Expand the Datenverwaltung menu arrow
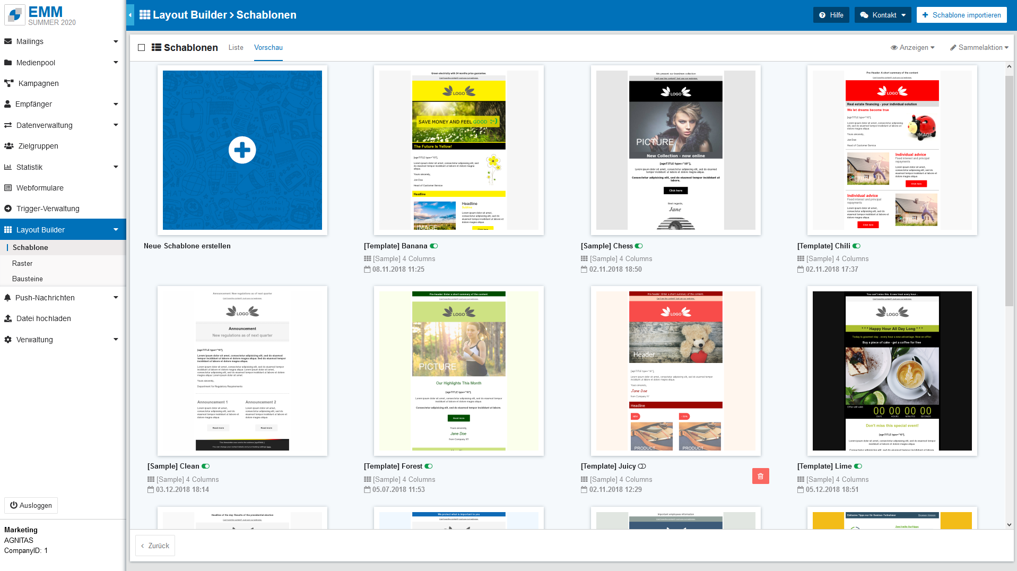 click(116, 125)
